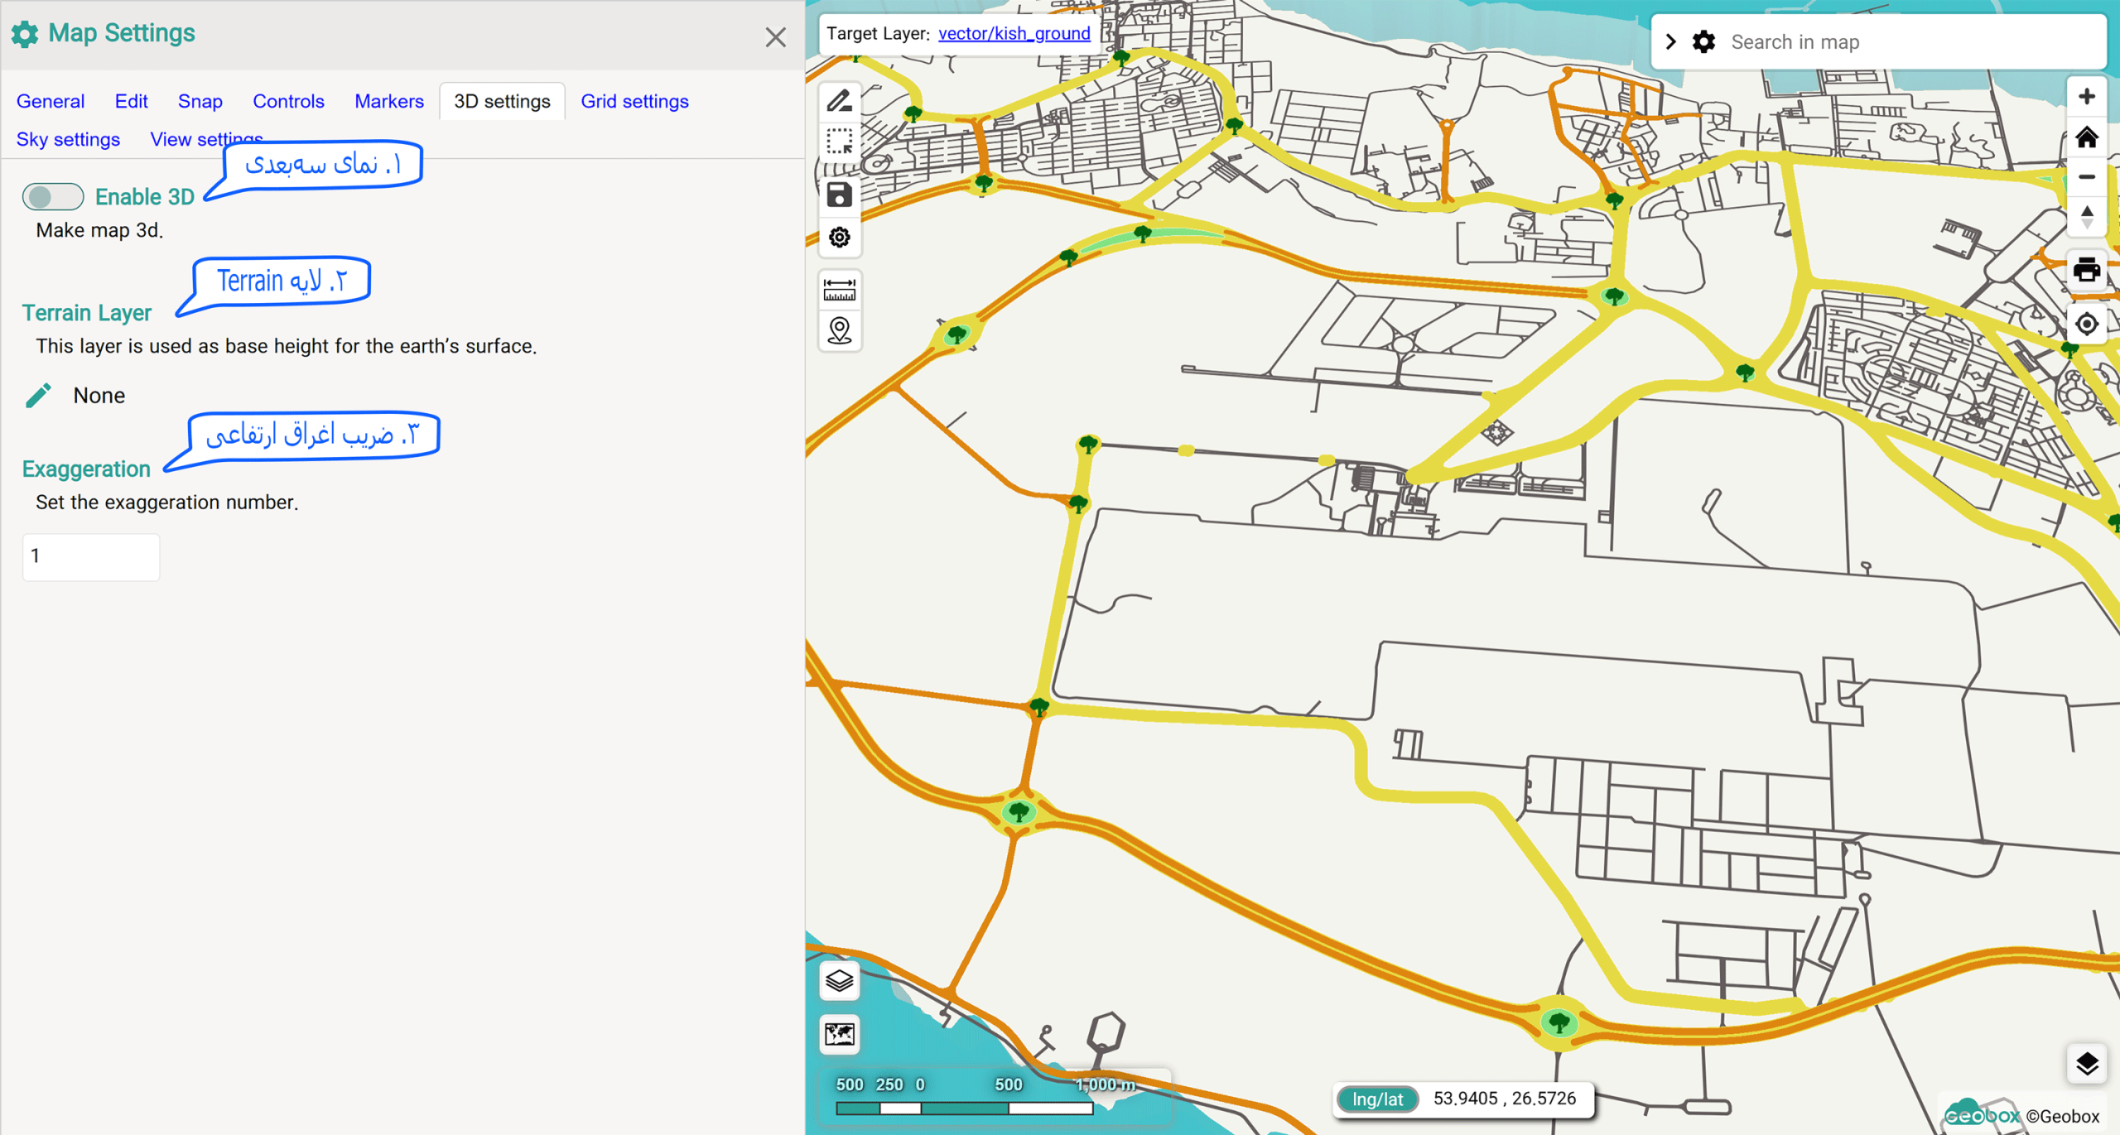This screenshot has width=2120, height=1135.
Task: Open the vector/kish_ground target layer link
Action: pyautogui.click(x=1014, y=33)
